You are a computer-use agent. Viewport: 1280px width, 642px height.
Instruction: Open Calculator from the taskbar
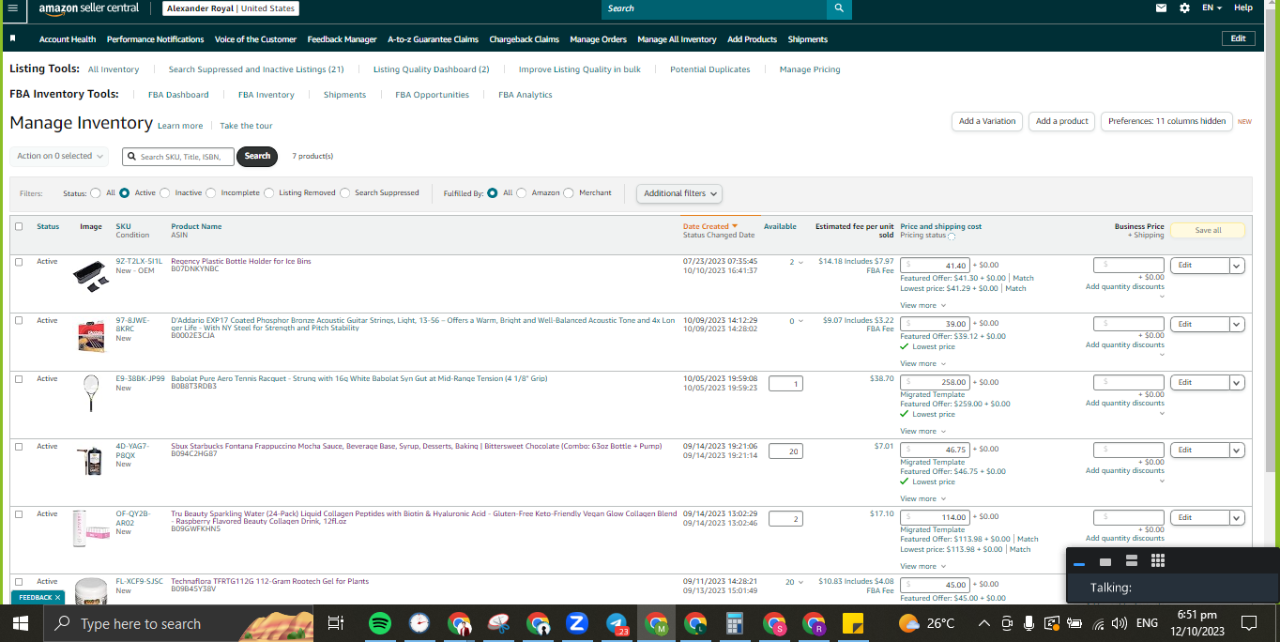click(735, 623)
